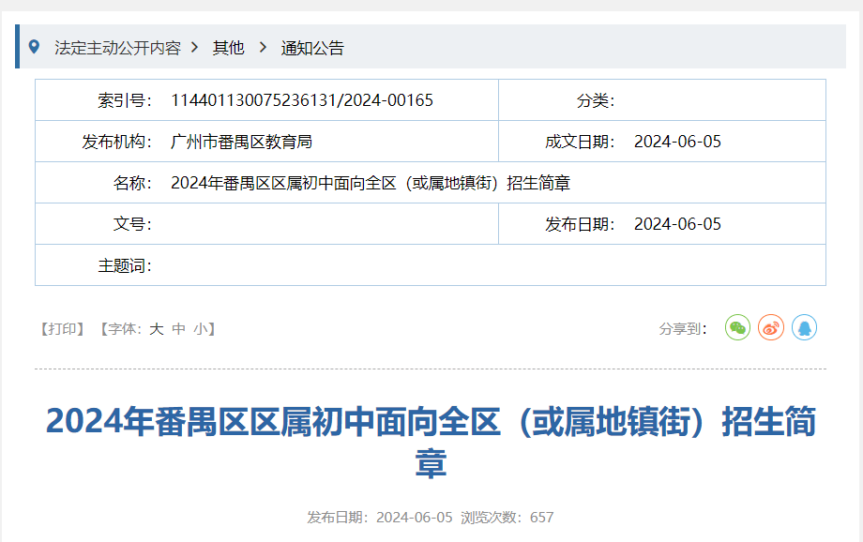Open the 其他 breadcrumb category
Viewport: 863px width, 542px height.
(x=228, y=47)
